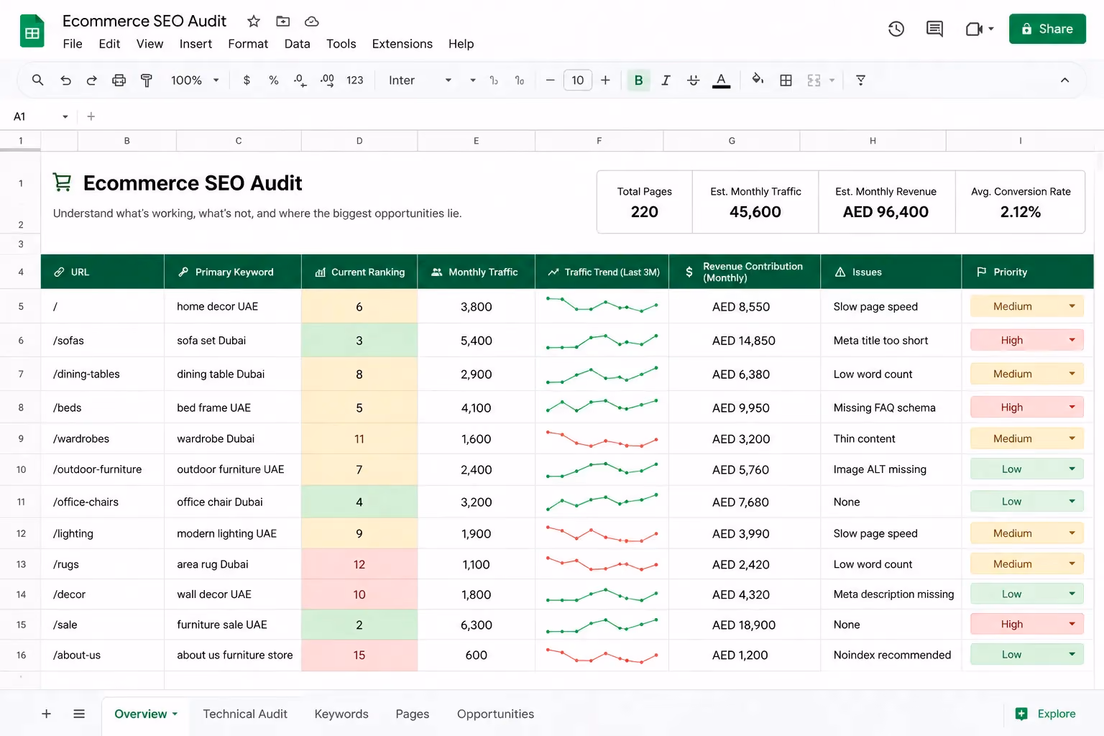Viewport: 1104px width, 736px height.
Task: Open the comments icon
Action: (934, 29)
